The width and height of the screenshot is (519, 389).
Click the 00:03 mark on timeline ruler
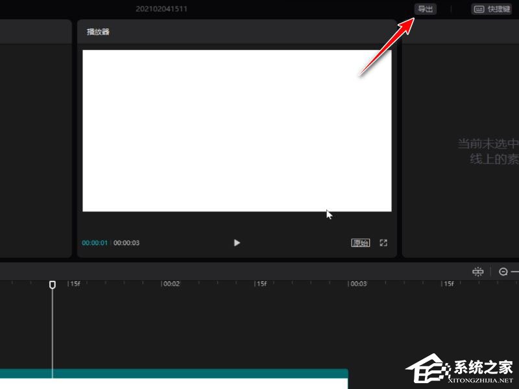tap(358, 284)
